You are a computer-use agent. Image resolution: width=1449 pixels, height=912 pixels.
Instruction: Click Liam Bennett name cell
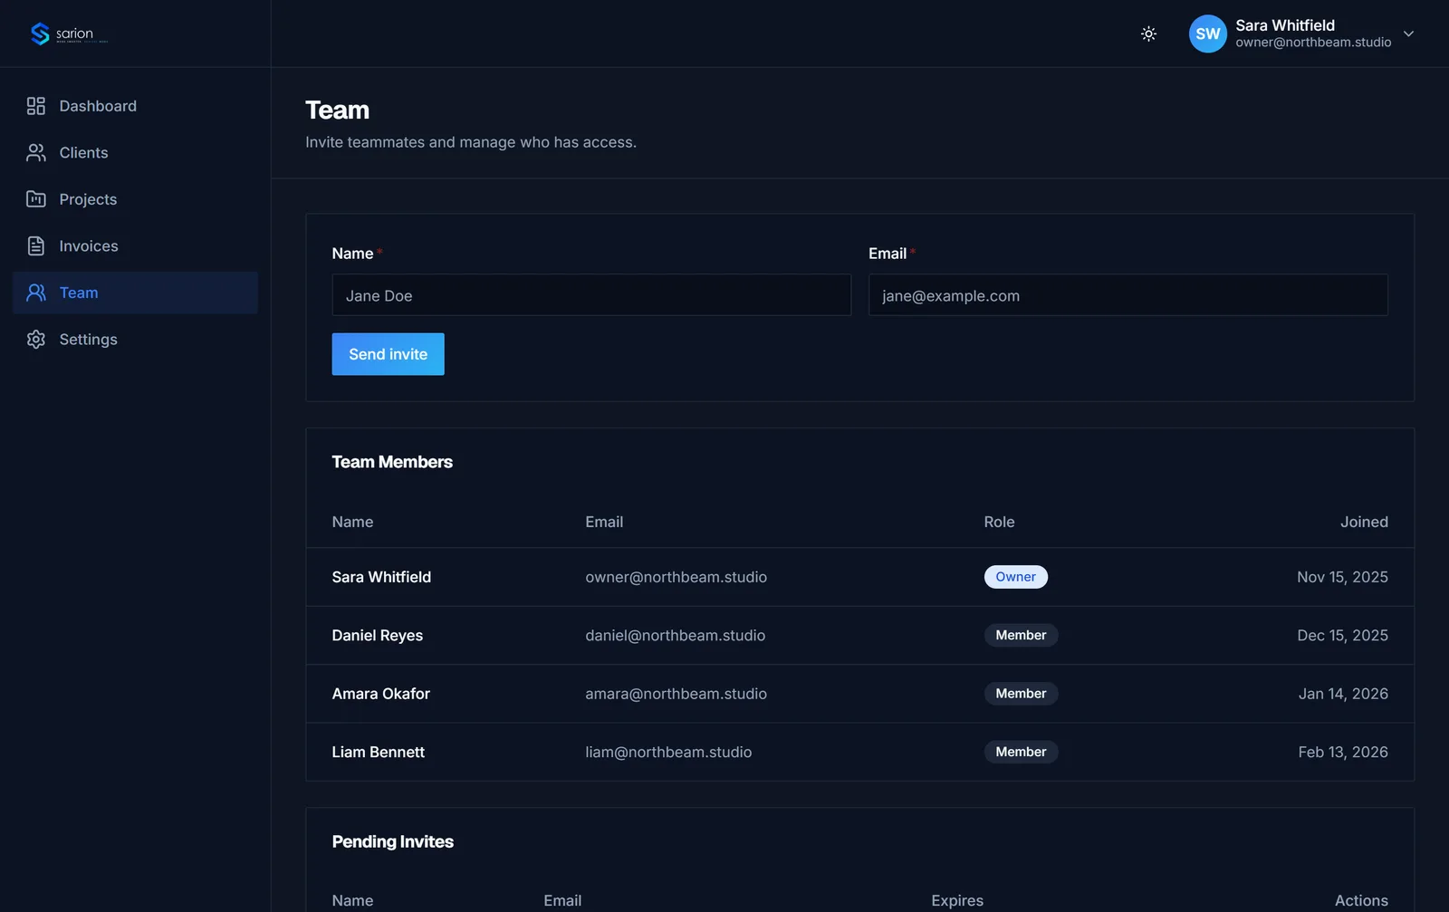(379, 752)
